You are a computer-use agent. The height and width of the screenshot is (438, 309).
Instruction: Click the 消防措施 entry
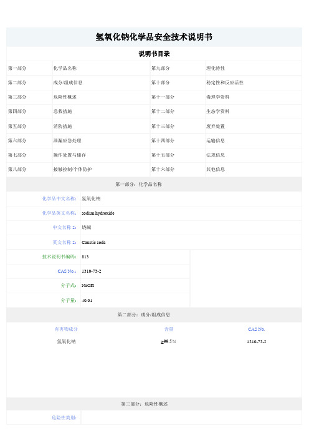click(62, 126)
